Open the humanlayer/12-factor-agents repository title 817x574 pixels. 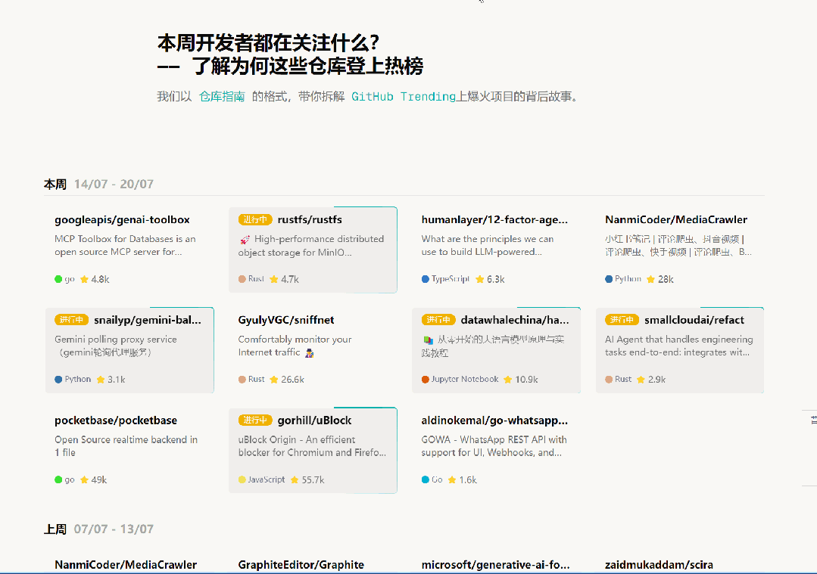click(x=494, y=220)
